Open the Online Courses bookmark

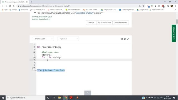coord(55,10)
